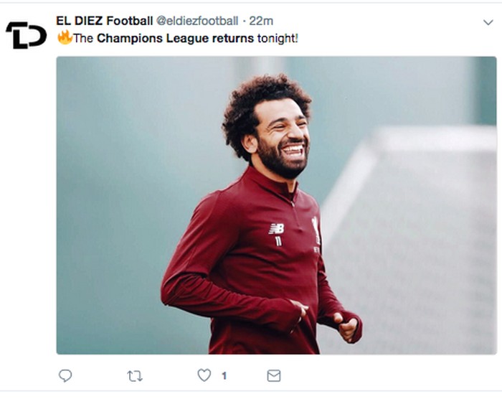The height and width of the screenshot is (399, 502).
Task: Click the smiling face in the photo
Action: pos(283,140)
